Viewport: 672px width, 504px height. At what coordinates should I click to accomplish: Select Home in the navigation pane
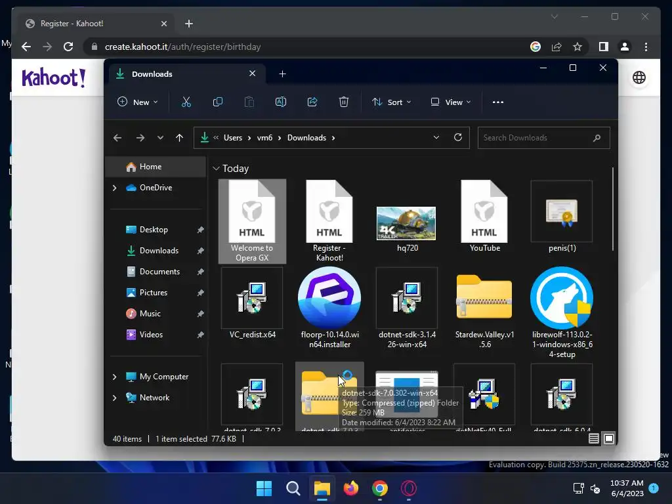tap(156, 167)
